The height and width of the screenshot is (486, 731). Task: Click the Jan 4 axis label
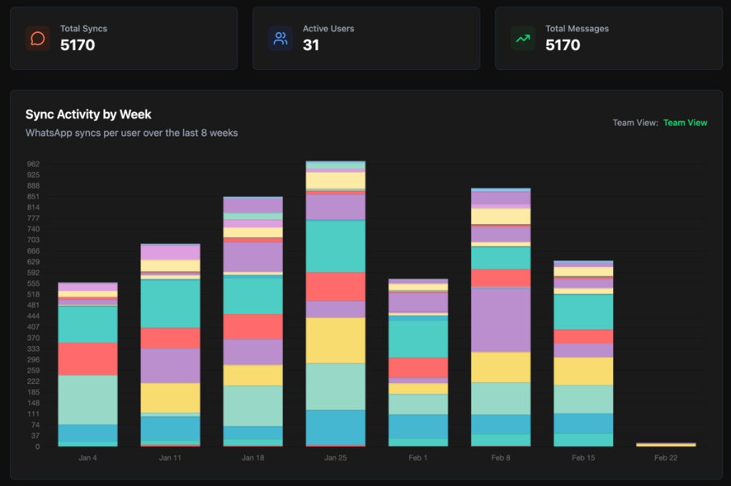(x=87, y=457)
